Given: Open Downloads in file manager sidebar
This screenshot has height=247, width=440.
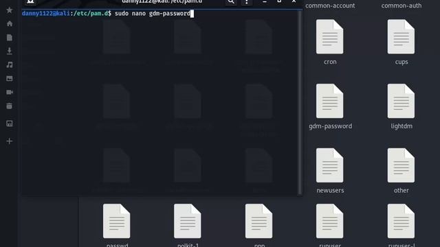Looking at the screenshot, I should 9,51.
